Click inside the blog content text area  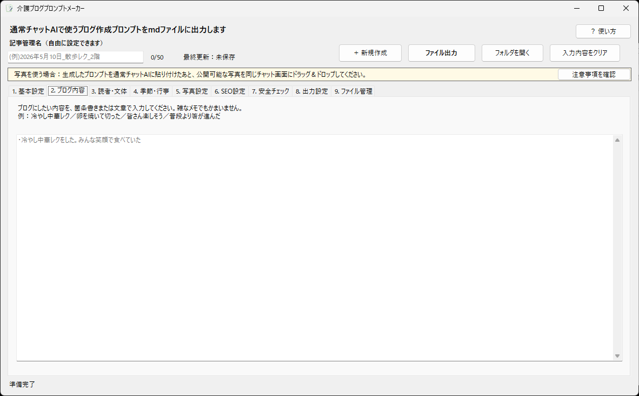315,248
